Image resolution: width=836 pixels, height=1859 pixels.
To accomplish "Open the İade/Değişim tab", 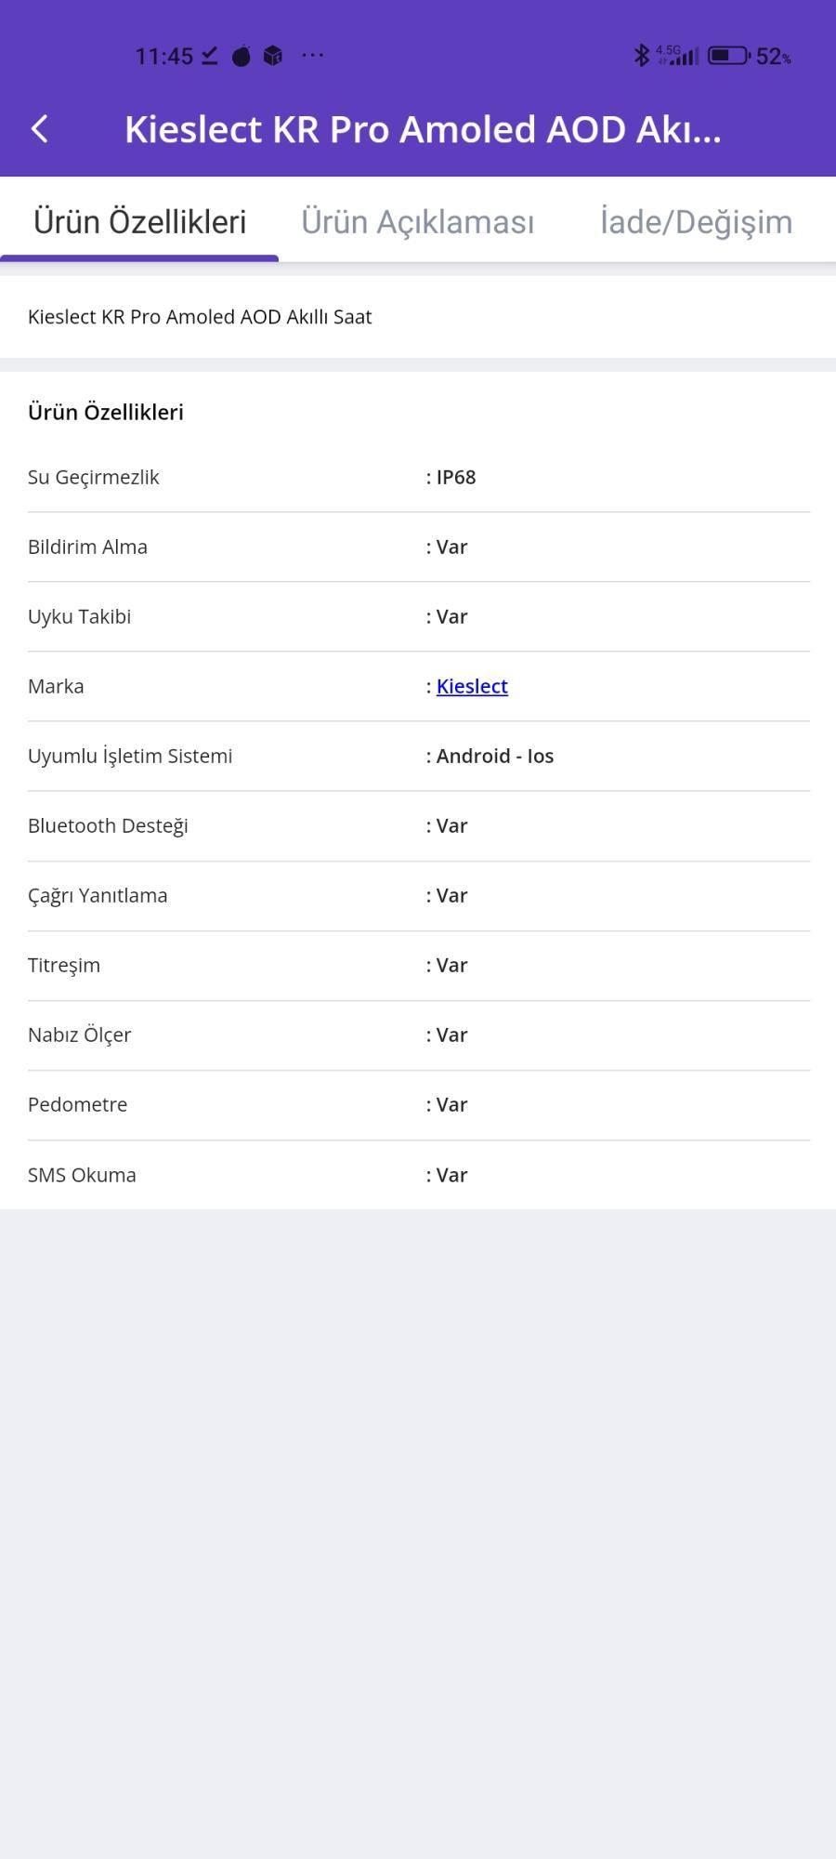I will (x=696, y=222).
